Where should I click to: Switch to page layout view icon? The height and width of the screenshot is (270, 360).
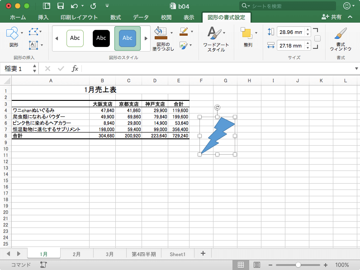click(257, 265)
